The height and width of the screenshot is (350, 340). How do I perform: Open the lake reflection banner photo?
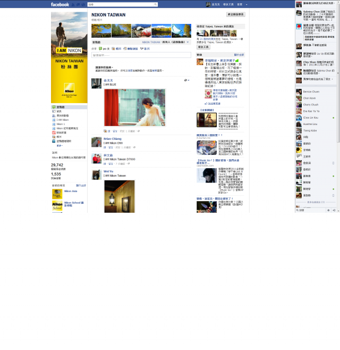coord(161,31)
